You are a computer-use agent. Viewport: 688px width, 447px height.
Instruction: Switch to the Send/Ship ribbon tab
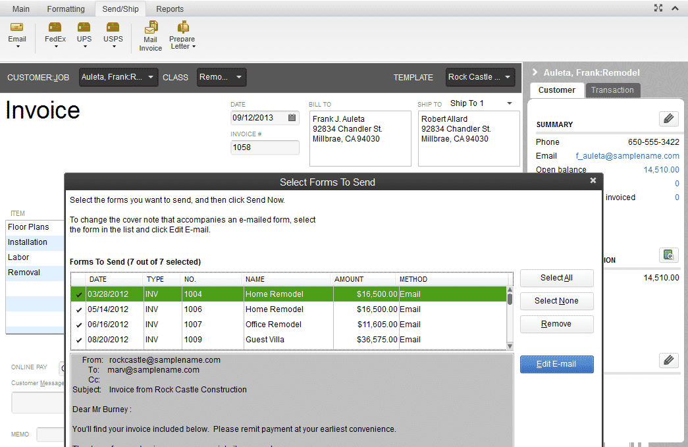pyautogui.click(x=120, y=9)
